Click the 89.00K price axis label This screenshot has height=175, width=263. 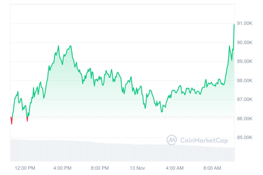244,61
